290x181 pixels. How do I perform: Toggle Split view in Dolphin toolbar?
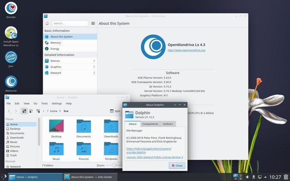coord(115,111)
